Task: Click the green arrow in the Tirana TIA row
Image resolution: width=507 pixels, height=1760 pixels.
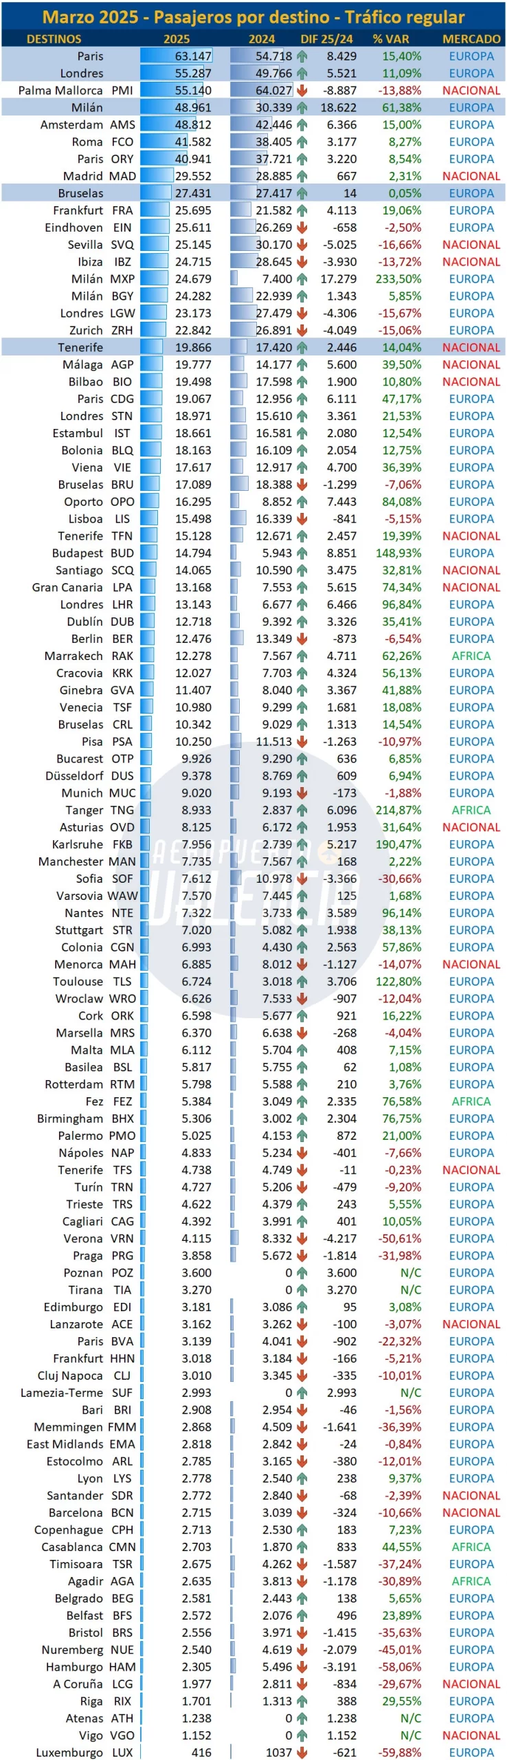Action: coord(302,1290)
